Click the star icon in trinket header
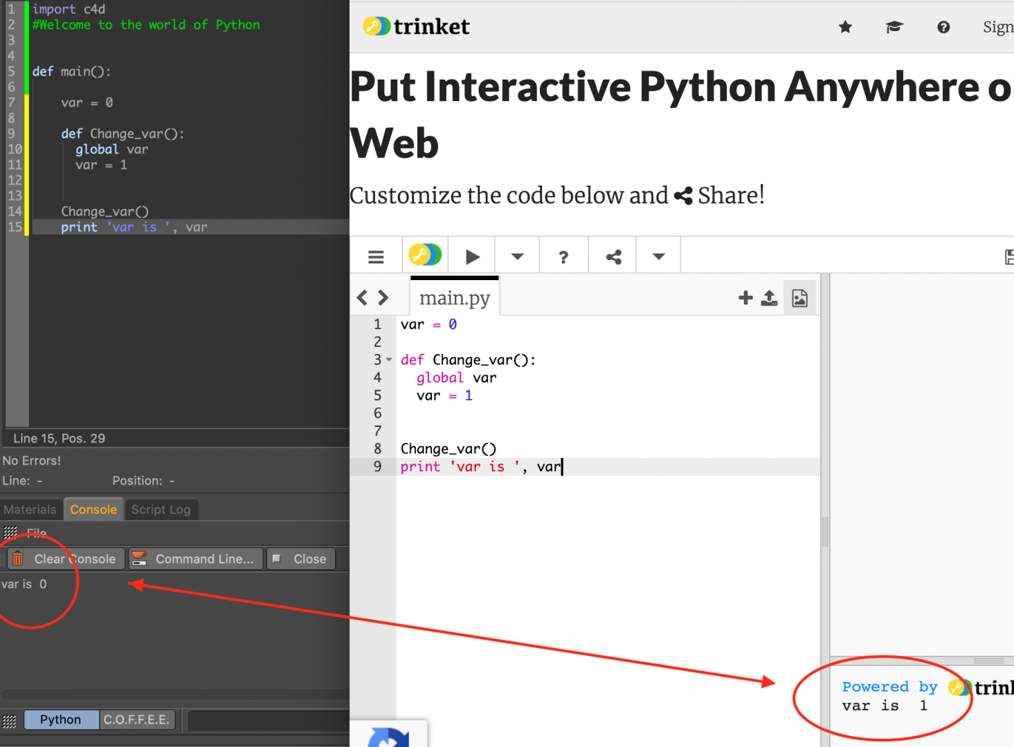 point(845,27)
